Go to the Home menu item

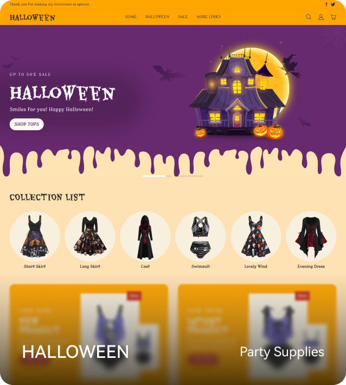click(131, 17)
